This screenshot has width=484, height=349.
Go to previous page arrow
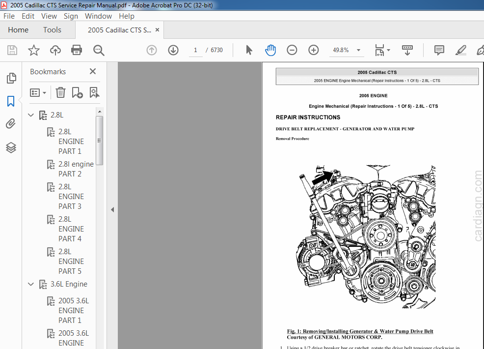click(152, 50)
